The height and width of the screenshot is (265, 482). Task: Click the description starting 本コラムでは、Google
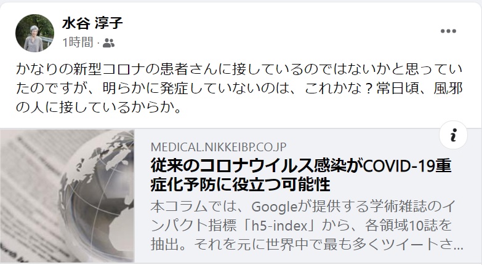302,207
